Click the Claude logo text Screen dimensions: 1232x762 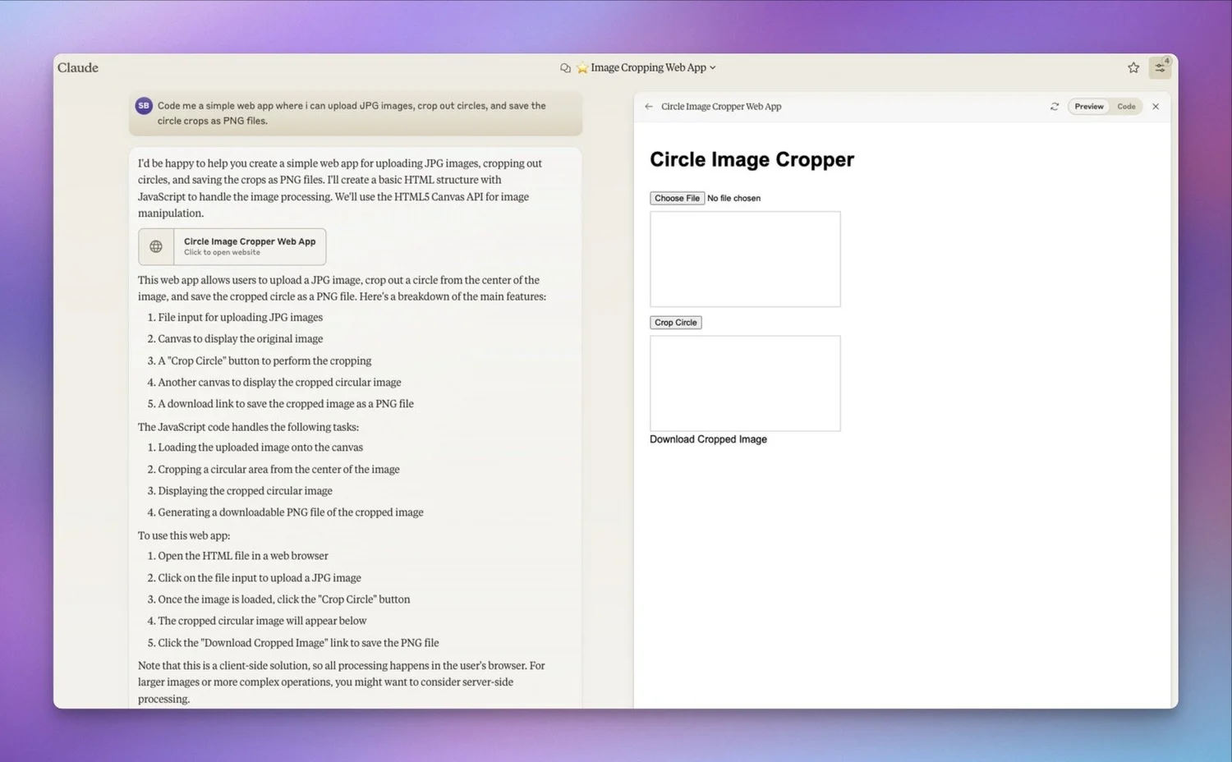click(77, 67)
